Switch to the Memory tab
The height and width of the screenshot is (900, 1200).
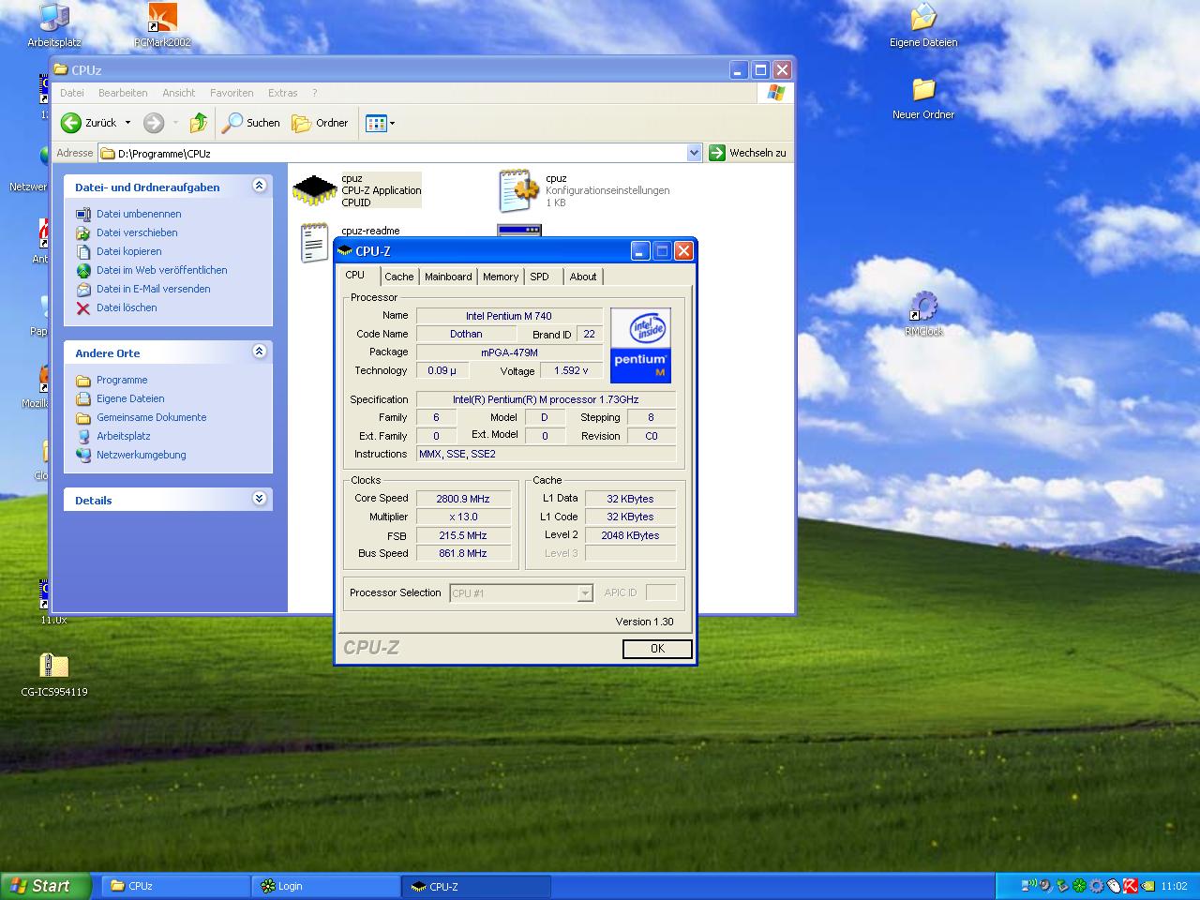501,277
